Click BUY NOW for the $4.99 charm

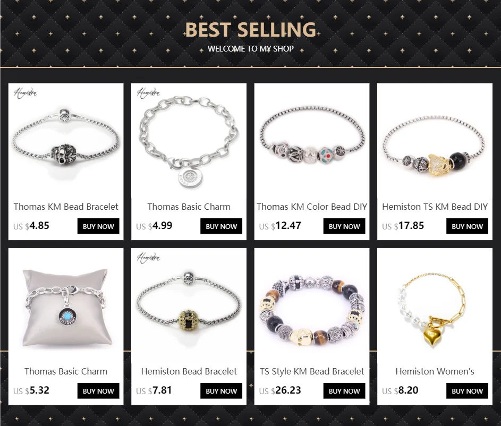click(x=222, y=226)
